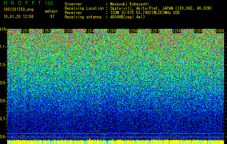Click the Receiver label

click(x=73, y=13)
